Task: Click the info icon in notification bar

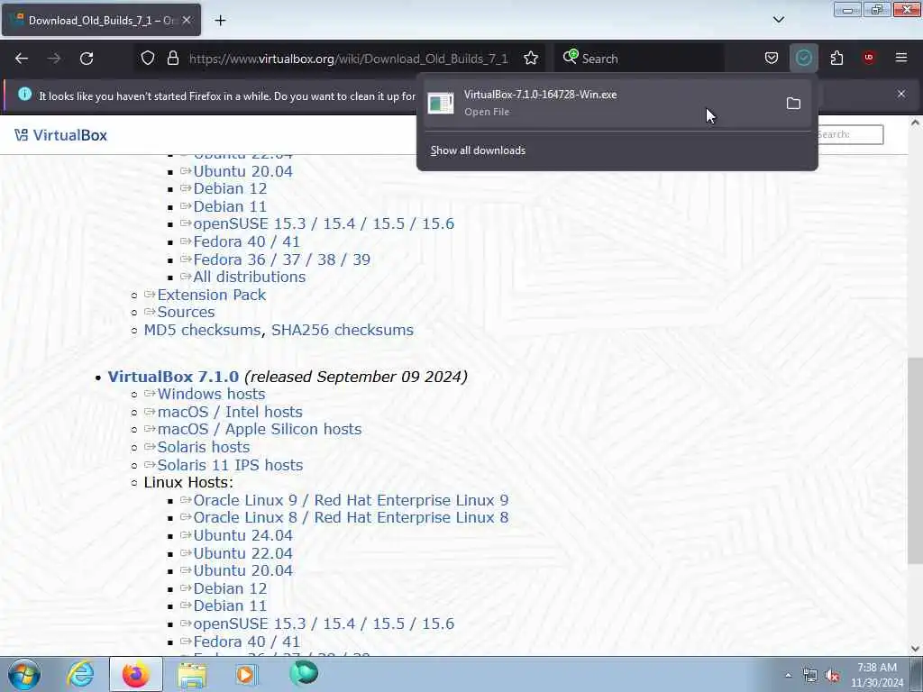Action: click(x=24, y=94)
